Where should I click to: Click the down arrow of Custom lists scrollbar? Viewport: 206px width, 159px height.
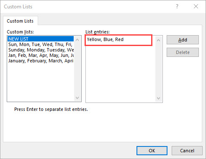77,97
